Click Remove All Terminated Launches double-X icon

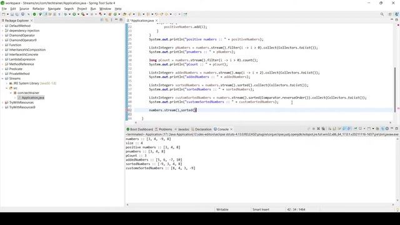click(x=323, y=129)
